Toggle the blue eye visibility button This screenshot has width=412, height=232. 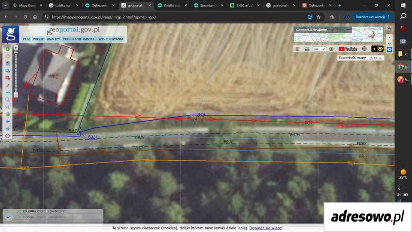[389, 49]
